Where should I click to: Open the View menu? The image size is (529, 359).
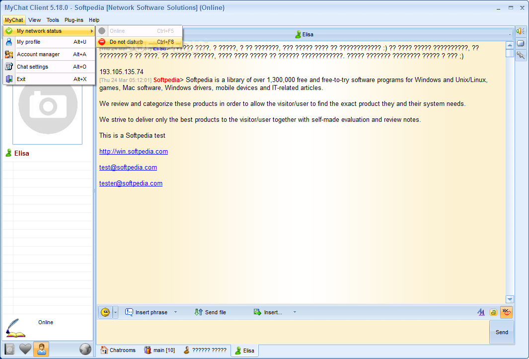(x=34, y=20)
